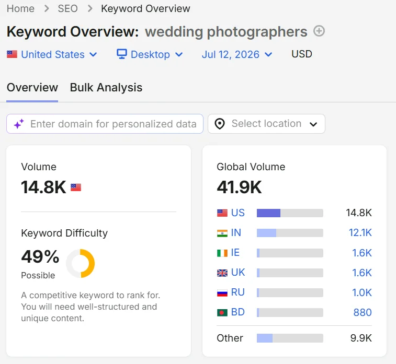Expand the Desktop device dropdown
396x364 pixels.
pos(150,54)
